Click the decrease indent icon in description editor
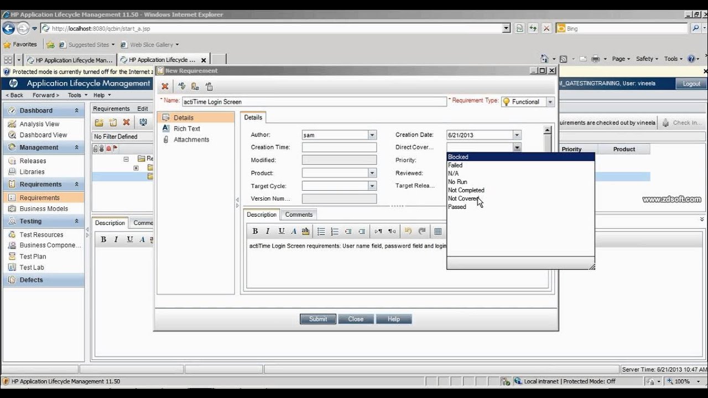 pyautogui.click(x=348, y=231)
